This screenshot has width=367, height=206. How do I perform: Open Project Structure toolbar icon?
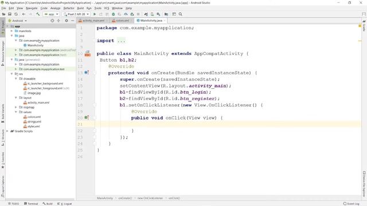pos(166,14)
